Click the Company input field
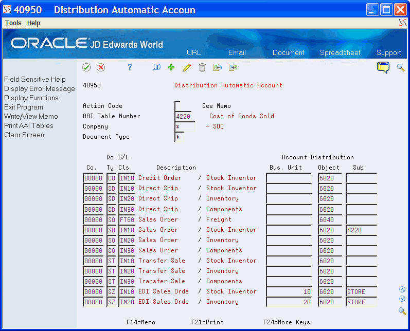 185,127
